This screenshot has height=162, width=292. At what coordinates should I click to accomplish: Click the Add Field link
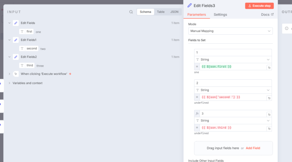click(253, 148)
